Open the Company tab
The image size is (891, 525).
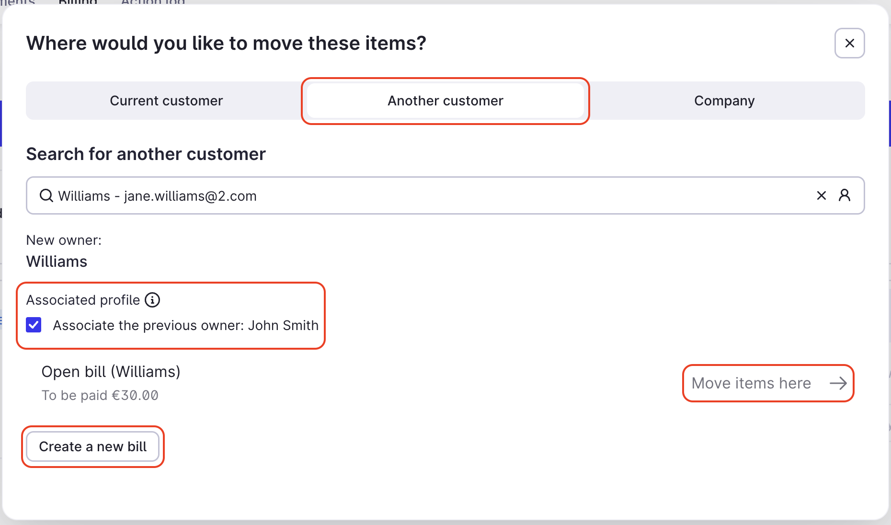pos(724,101)
